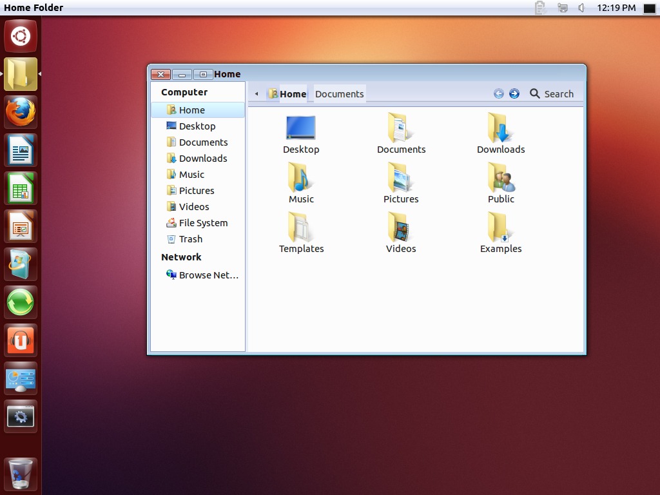Open the Downloads folder icon
The height and width of the screenshot is (495, 660).
point(501,128)
